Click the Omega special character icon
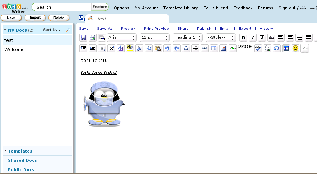The width and height of the screenshot is (317, 174). coord(276,48)
